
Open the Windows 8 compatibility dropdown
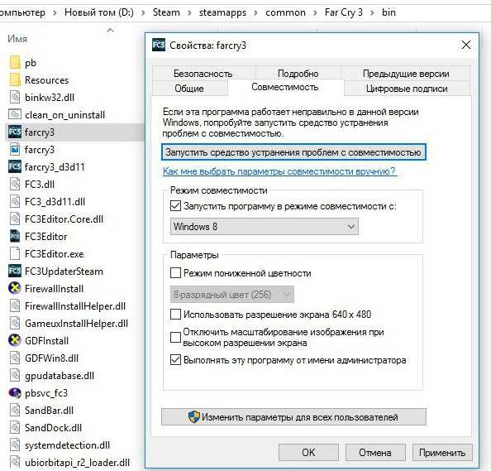[265, 227]
